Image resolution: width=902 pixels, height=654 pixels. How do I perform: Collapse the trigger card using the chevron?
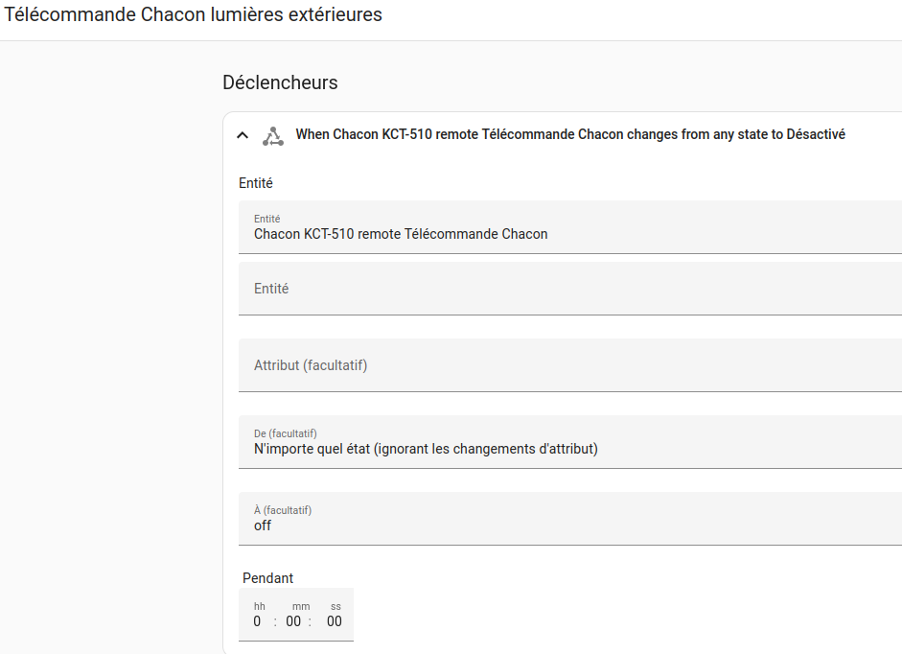coord(243,136)
